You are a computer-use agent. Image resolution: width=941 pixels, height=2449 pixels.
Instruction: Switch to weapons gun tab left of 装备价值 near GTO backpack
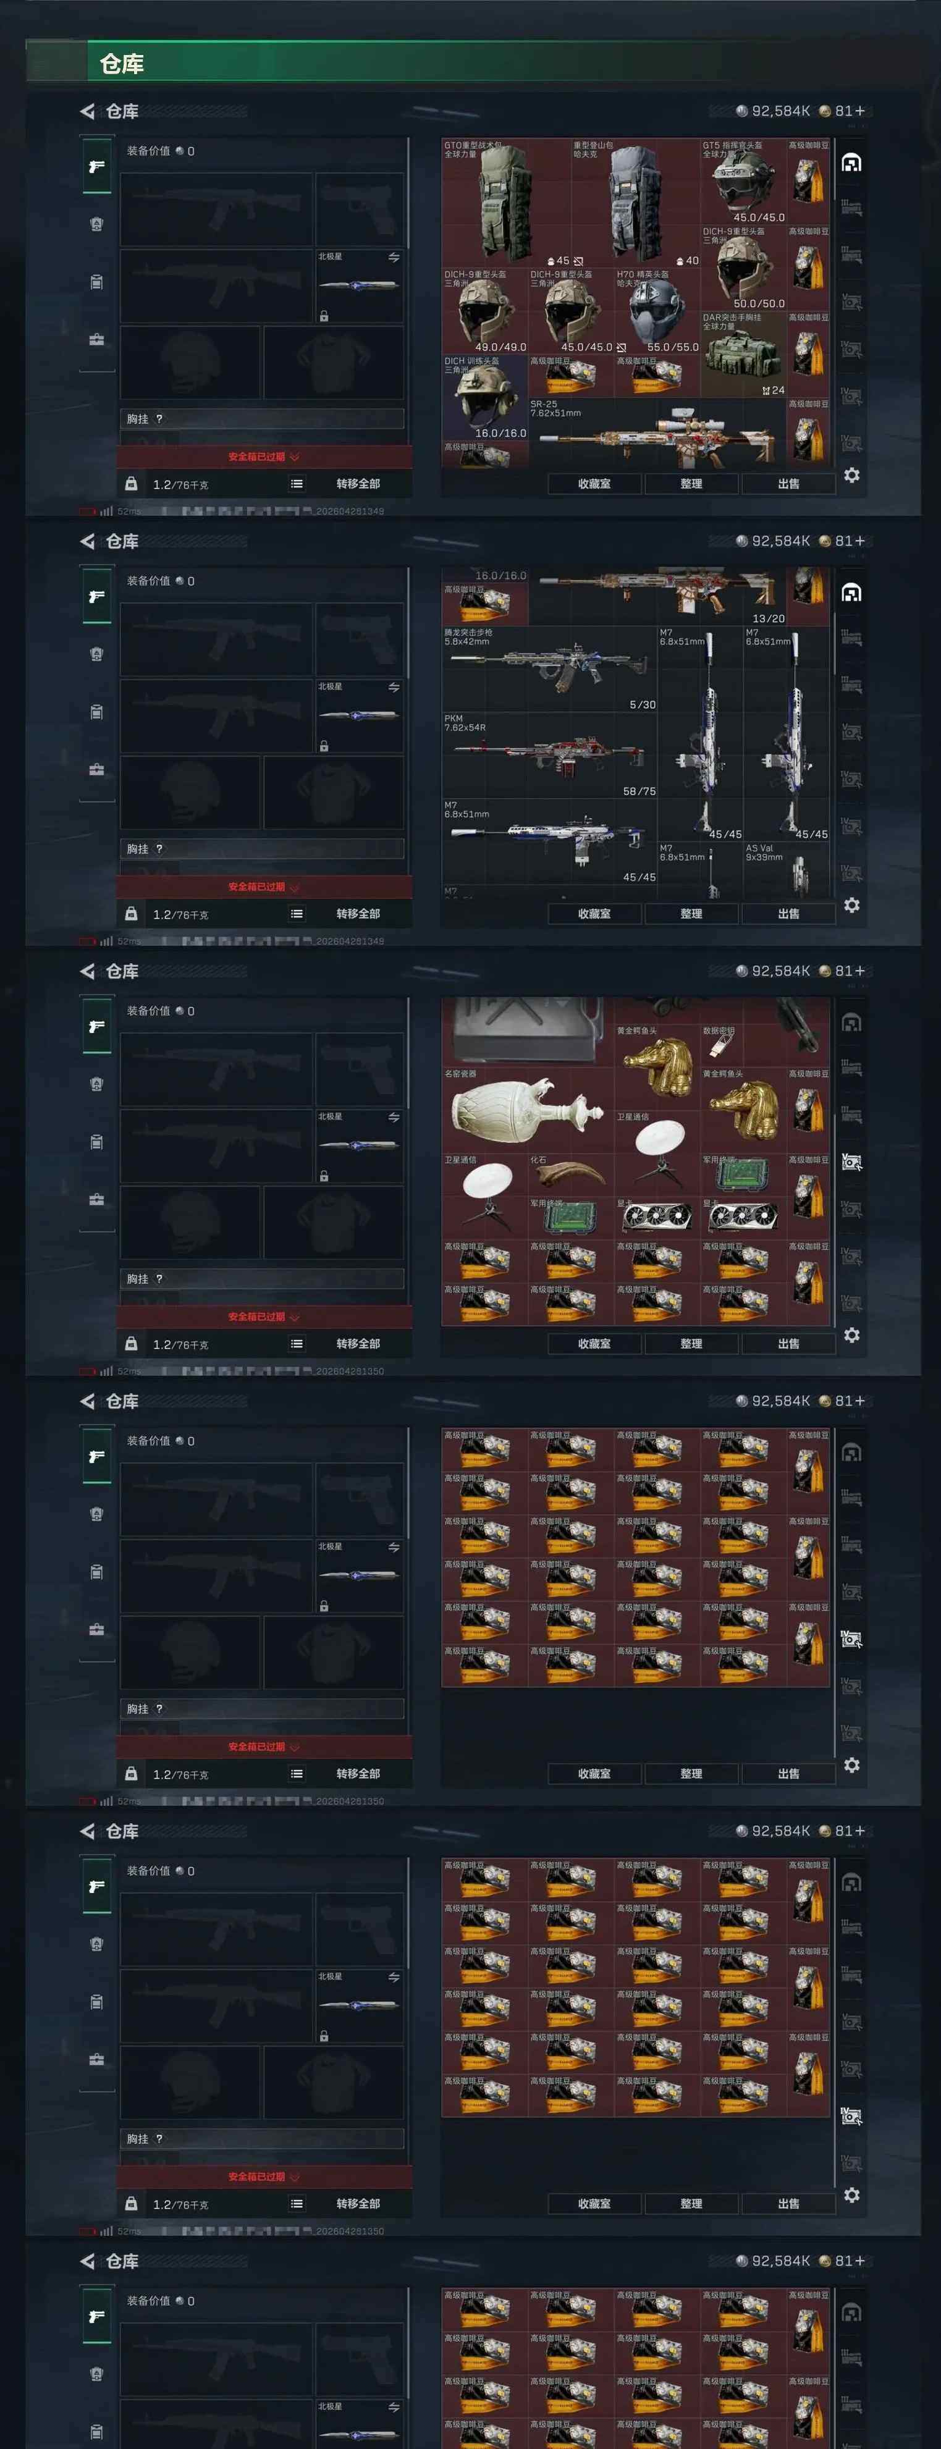click(x=97, y=167)
